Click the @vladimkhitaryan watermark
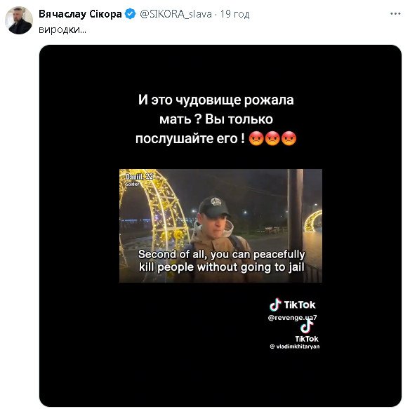The height and width of the screenshot is (409, 410). click(x=295, y=347)
